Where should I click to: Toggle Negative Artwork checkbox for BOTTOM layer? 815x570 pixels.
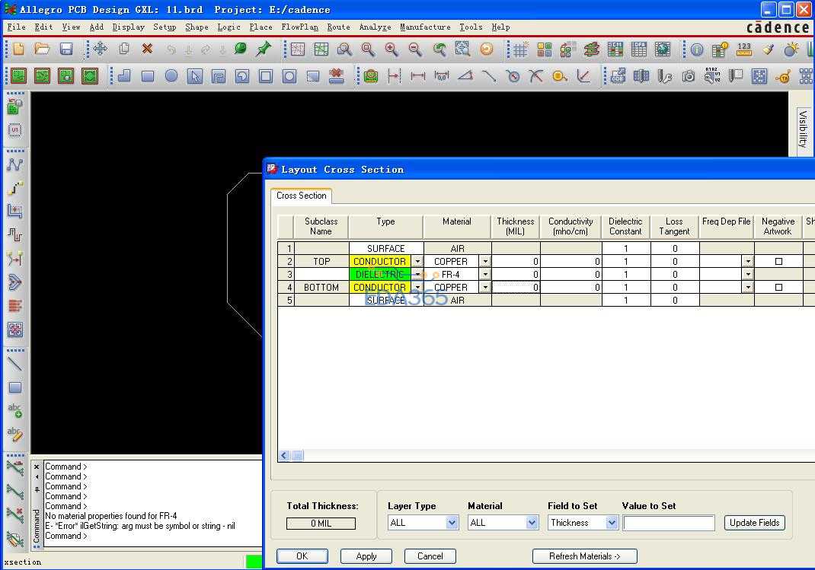(x=778, y=288)
